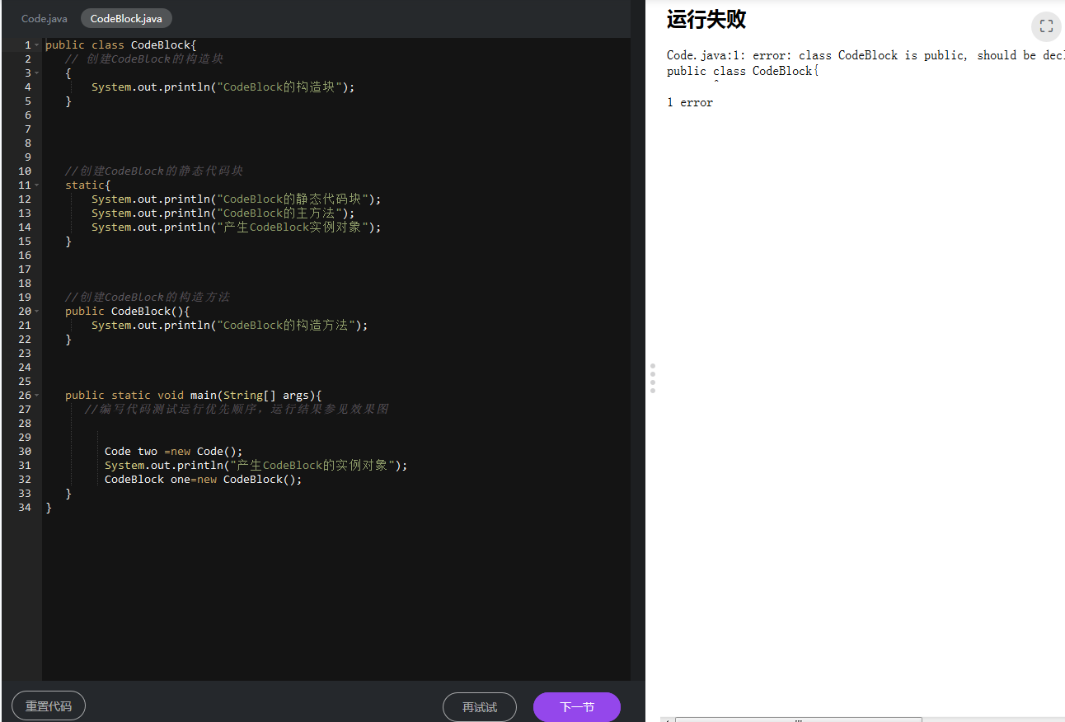Click the println "CodeBlock的构造方法" line
This screenshot has width=1065, height=722.
230,326
